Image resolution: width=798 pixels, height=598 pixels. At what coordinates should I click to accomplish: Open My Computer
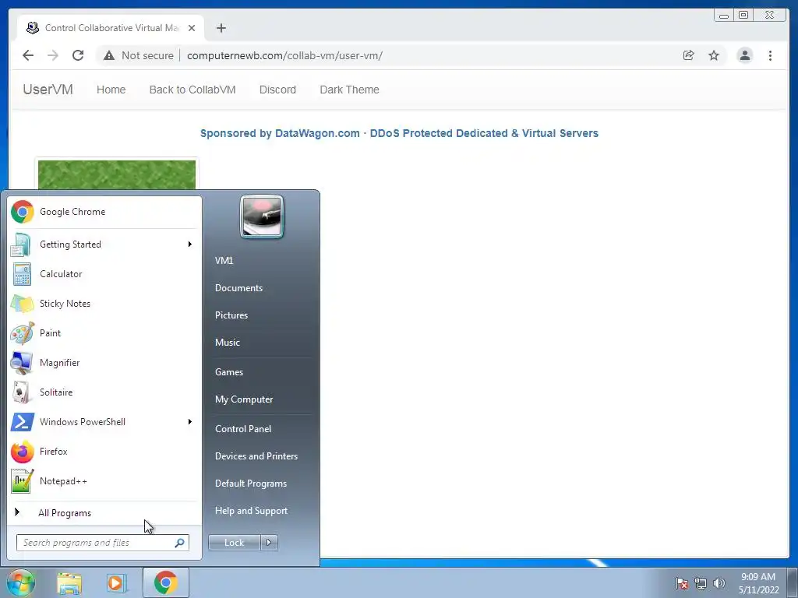[244, 399]
